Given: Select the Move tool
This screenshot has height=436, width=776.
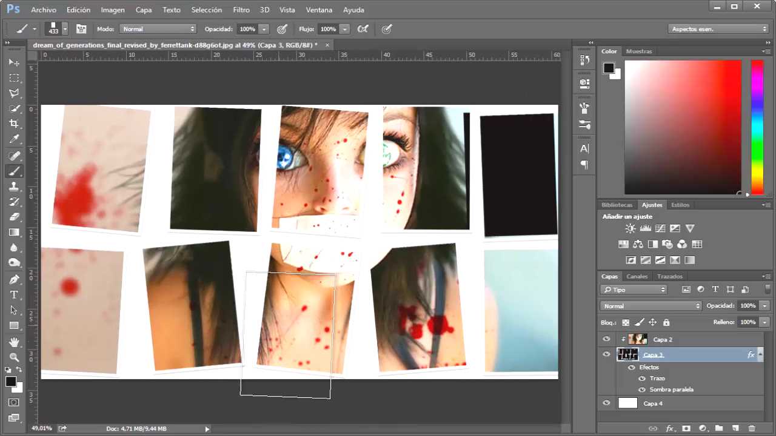Looking at the screenshot, I should 14,62.
